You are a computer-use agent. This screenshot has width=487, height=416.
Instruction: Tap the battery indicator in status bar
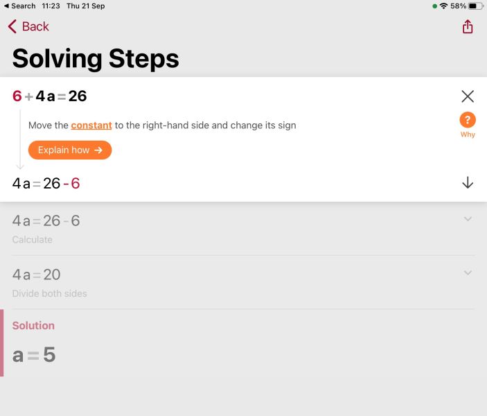click(x=476, y=6)
